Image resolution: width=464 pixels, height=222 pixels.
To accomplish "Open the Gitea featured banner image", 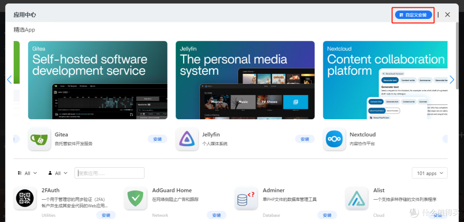I will (98, 80).
